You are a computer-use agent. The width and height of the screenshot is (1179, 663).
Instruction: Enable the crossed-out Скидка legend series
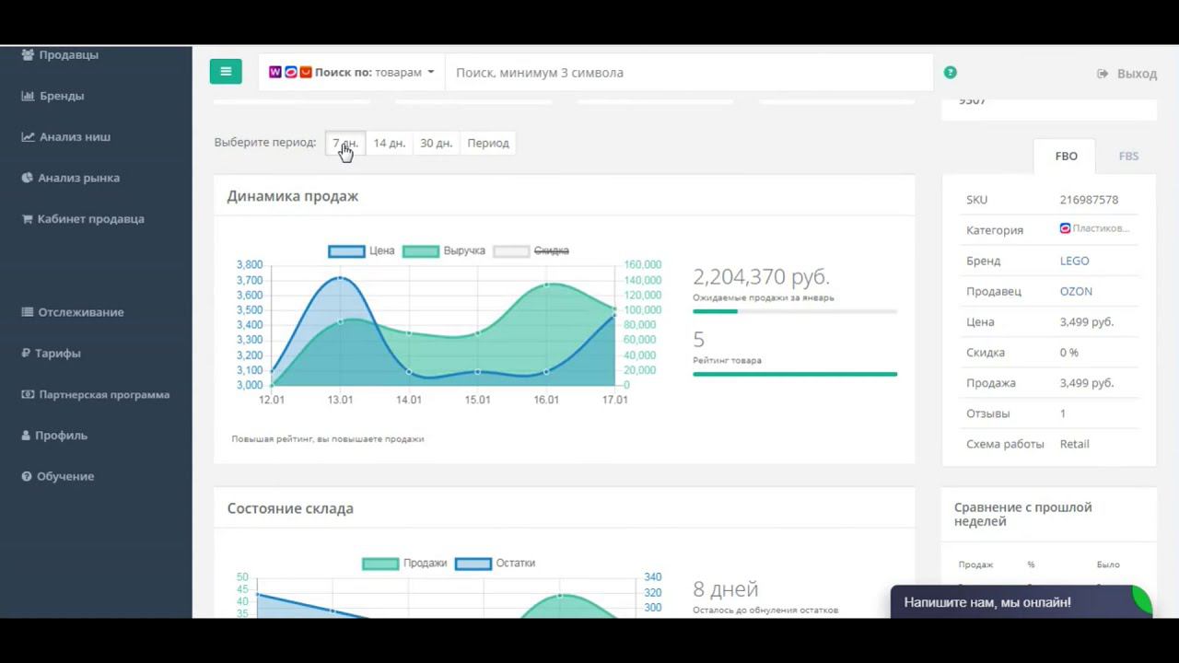click(x=531, y=250)
